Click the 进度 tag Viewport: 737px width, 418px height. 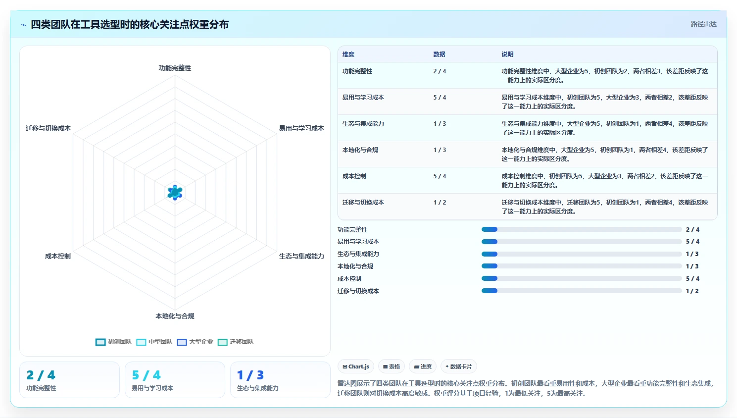tap(423, 366)
